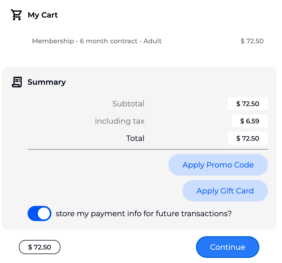Click the Subtotal amount field

tap(248, 104)
